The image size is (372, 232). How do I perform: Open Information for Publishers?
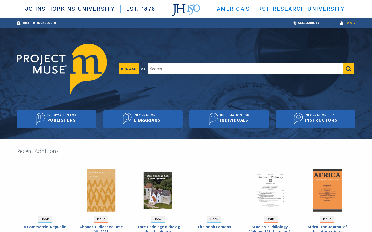[x=56, y=119]
